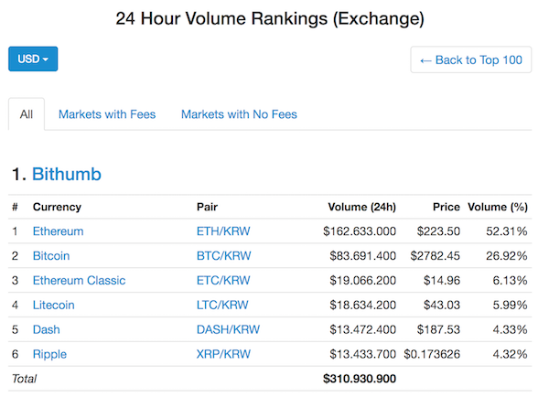
Task: Select the $310.930.900 total volume
Action: tap(360, 379)
